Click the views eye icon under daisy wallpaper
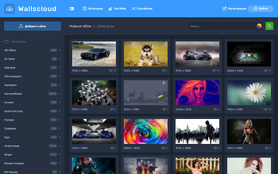The height and width of the screenshot is (174, 278). click(265, 109)
